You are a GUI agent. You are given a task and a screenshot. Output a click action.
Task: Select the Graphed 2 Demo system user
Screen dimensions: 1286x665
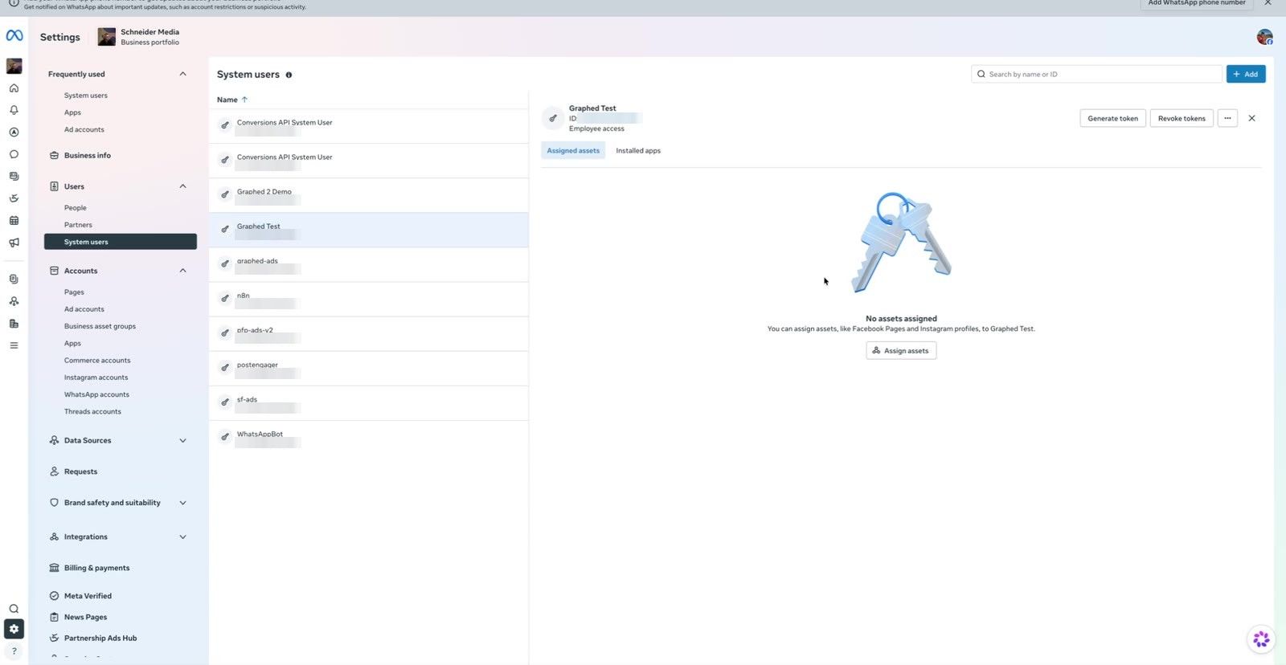click(x=369, y=195)
